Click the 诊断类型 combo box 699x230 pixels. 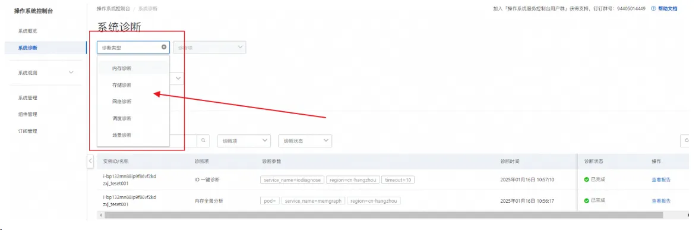[x=133, y=48]
